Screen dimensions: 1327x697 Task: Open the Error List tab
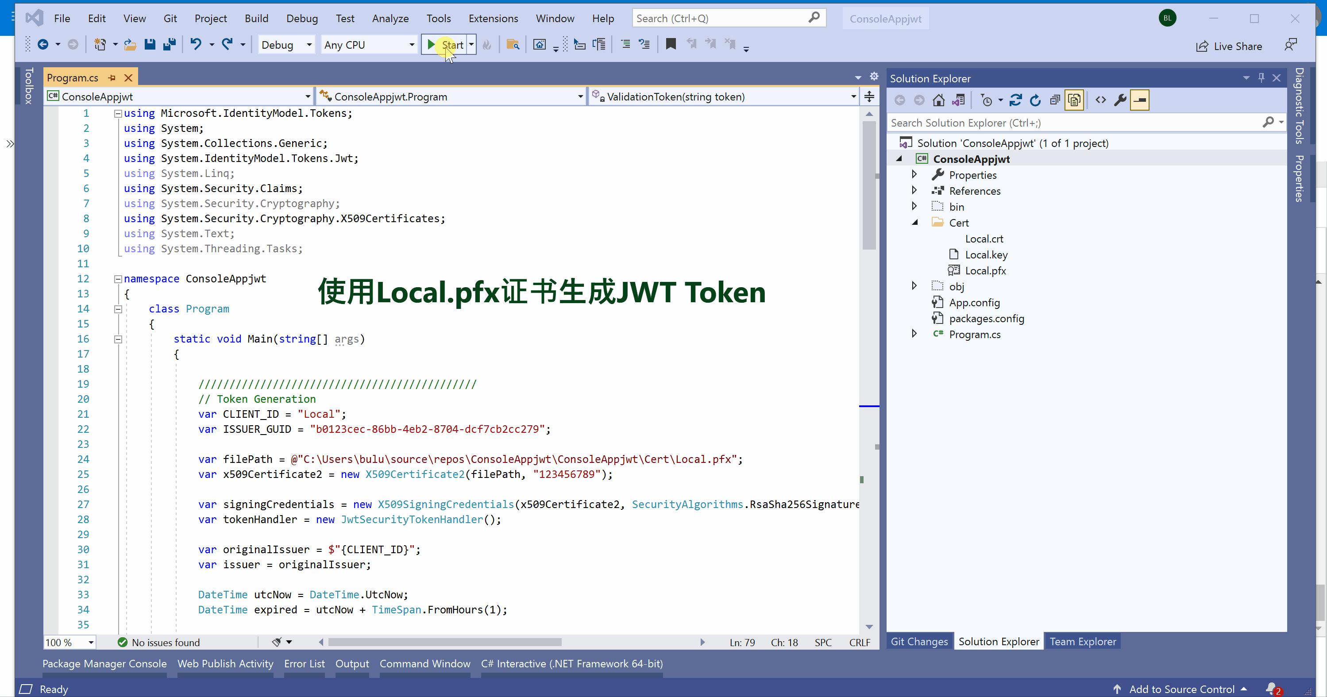304,663
